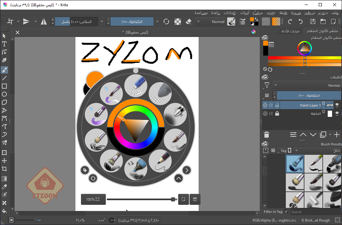
Task: Click the Redo arrow icon
Action: [290, 21]
